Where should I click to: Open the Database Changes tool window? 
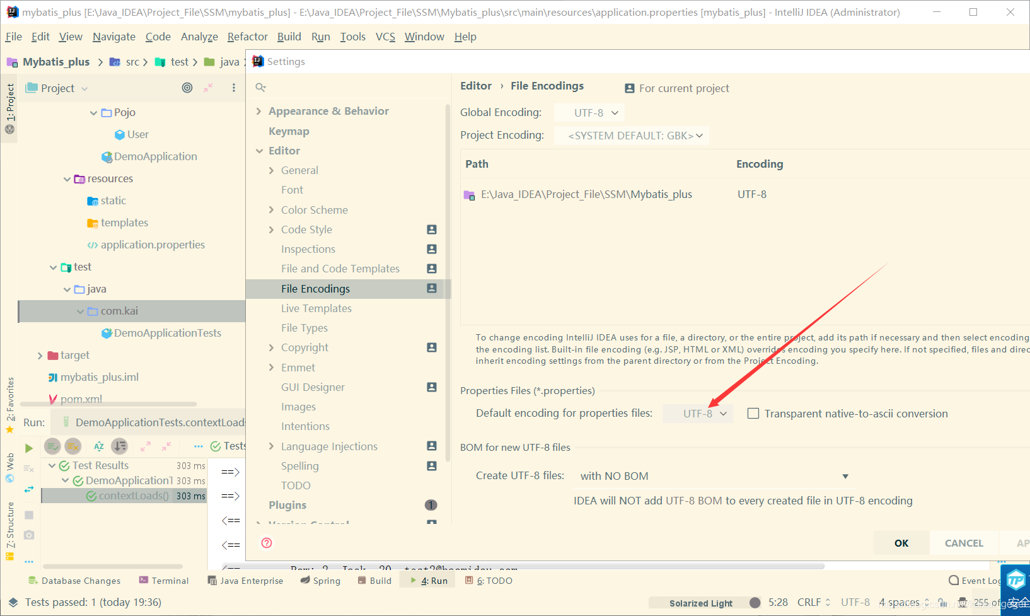(x=74, y=581)
